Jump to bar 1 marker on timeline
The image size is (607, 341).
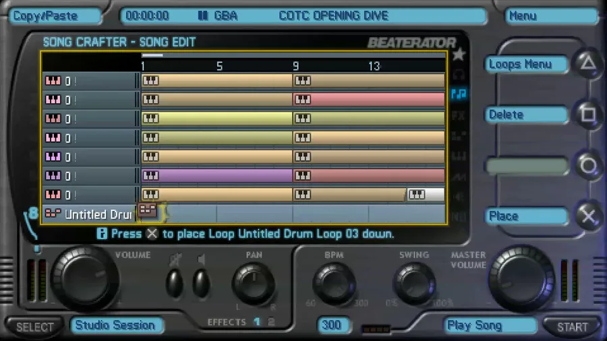[x=143, y=67]
